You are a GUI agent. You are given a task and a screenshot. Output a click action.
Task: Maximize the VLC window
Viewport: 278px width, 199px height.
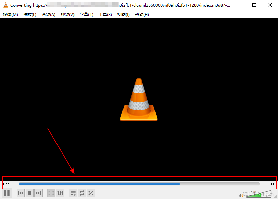click(x=254, y=5)
